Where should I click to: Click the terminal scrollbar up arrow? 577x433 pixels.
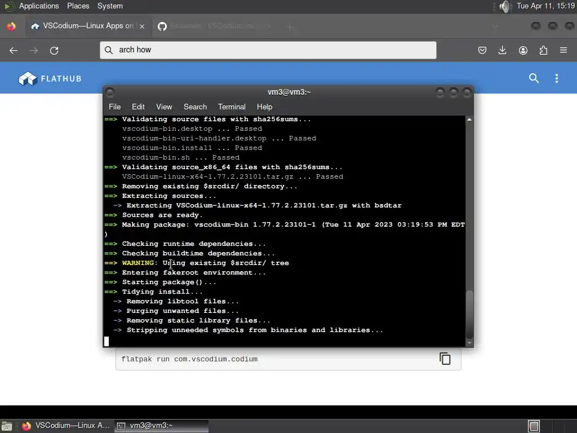pos(469,120)
